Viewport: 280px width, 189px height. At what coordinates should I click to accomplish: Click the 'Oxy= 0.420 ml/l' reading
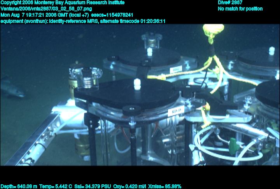pos(129,187)
